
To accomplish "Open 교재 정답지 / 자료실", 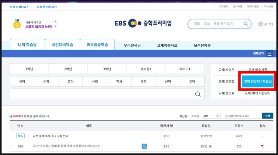I will point(258,81).
